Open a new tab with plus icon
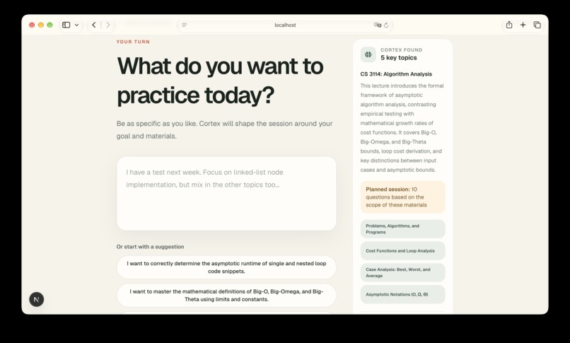This screenshot has height=343, width=570. click(x=523, y=25)
